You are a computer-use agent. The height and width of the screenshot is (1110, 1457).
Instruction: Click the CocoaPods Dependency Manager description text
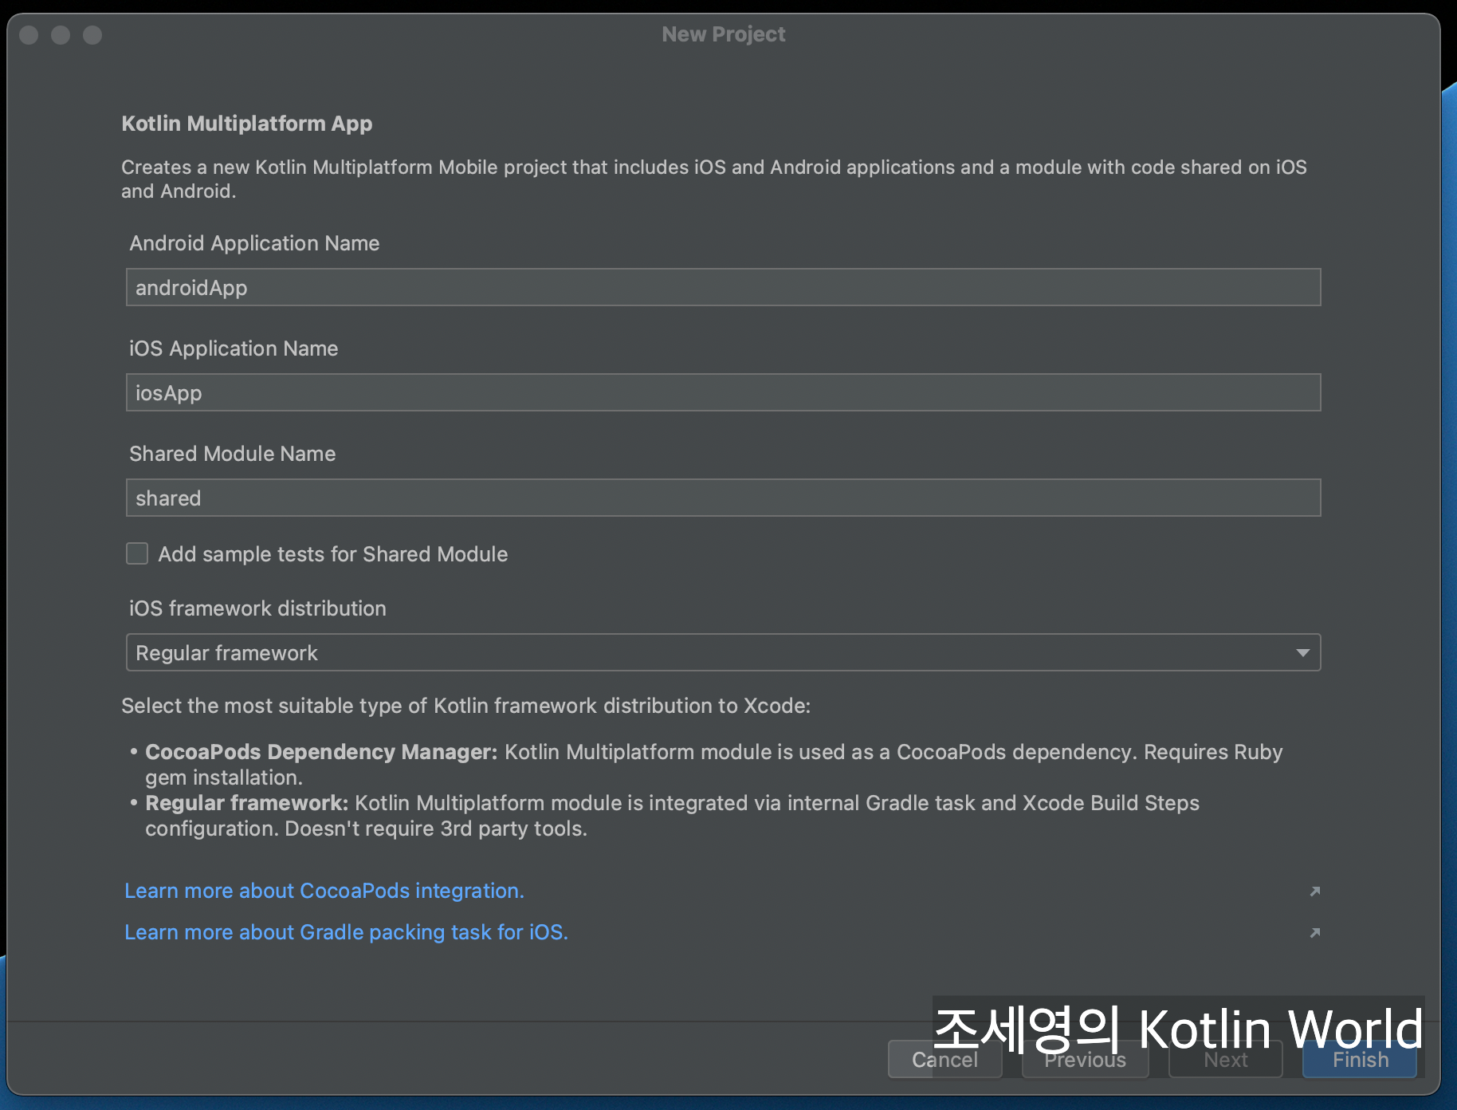tap(713, 764)
